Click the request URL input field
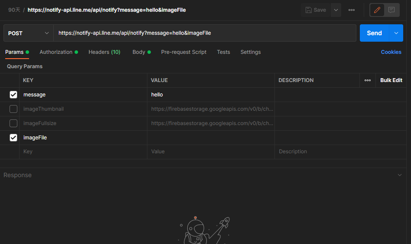The width and height of the screenshot is (411, 244). click(205, 33)
